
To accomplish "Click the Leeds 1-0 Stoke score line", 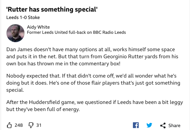I will 23,17.
